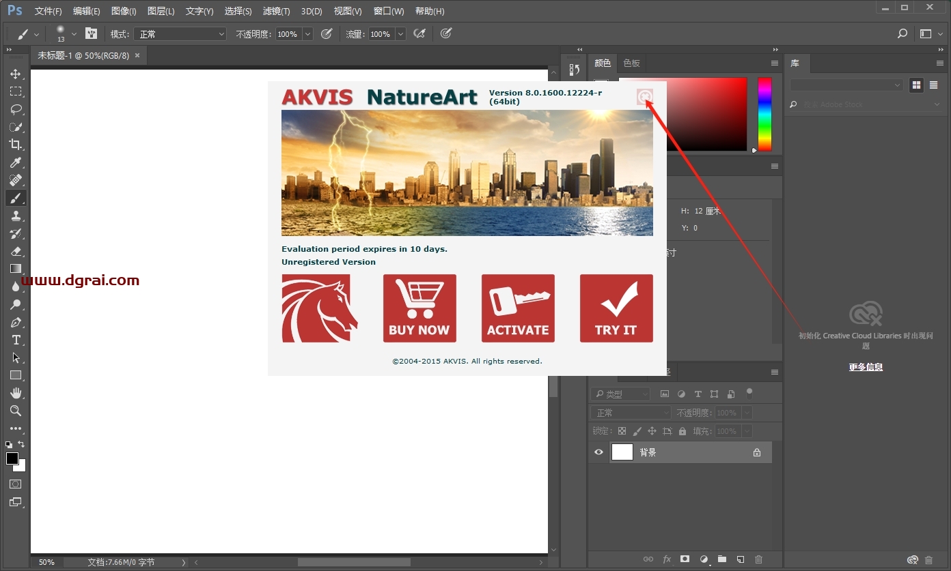Enable airbrush-style build-up effects

click(x=420, y=33)
